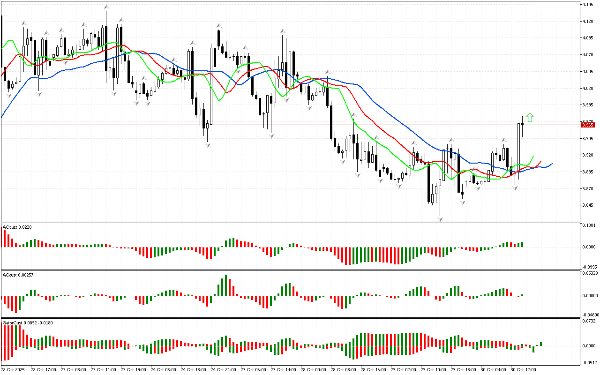
Task: Click the right end of the blue Alligator jaw line
Action: pos(552,164)
